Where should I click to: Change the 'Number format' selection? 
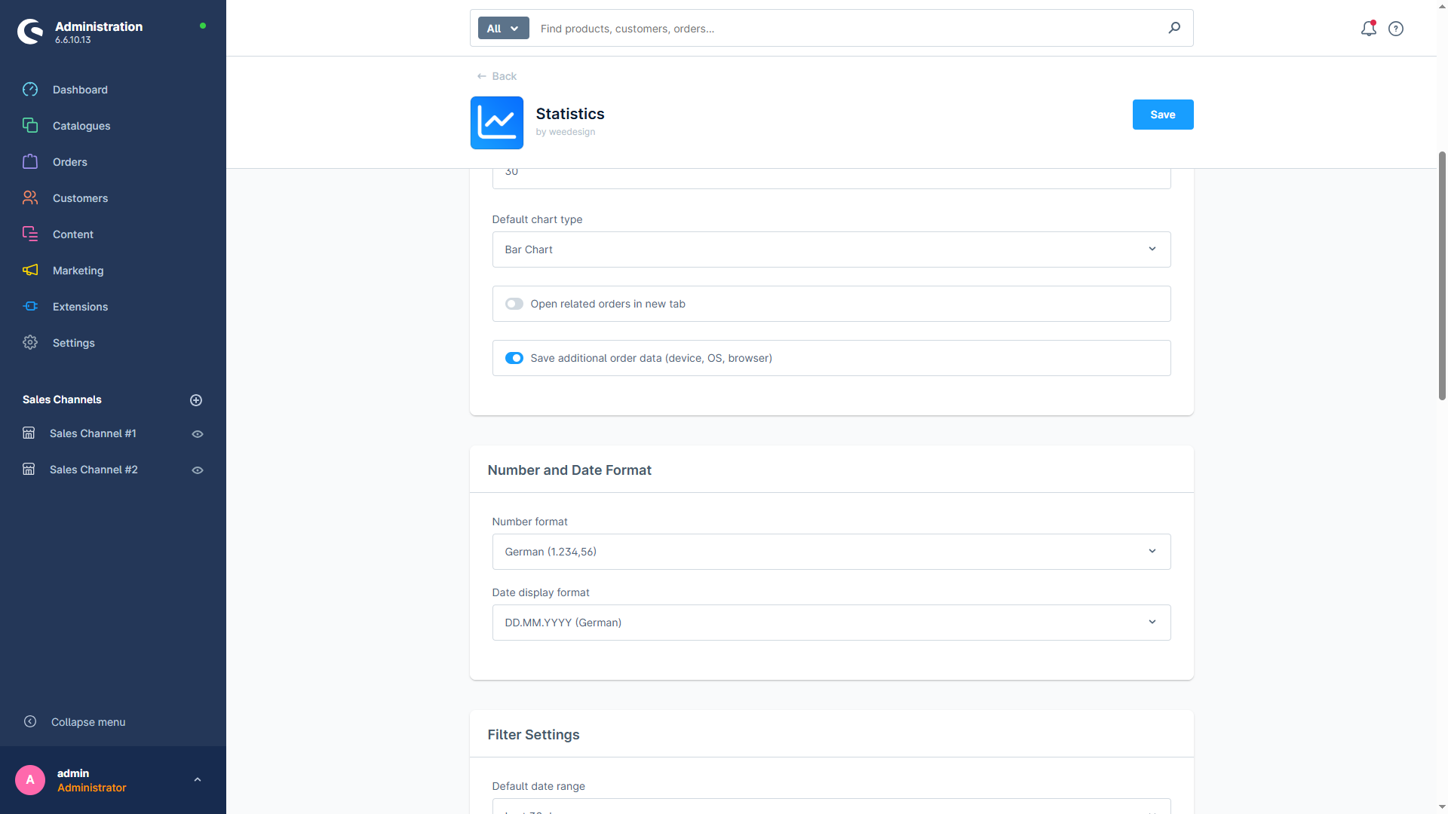pyautogui.click(x=831, y=552)
